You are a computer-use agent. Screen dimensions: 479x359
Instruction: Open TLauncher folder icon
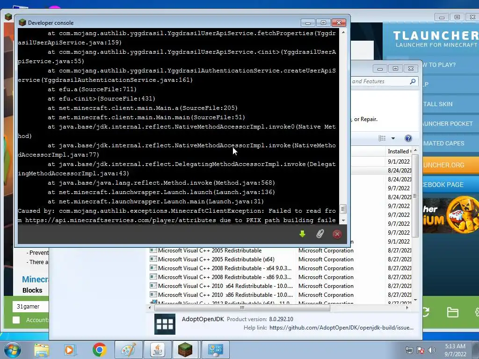pos(452,312)
